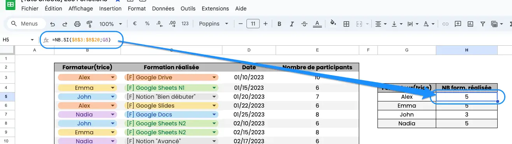Screen dimensions: 512x144
Task: Open the Insertion menu
Action: [110, 9]
